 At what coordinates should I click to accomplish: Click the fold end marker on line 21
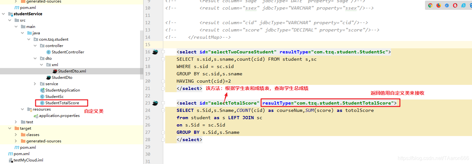163,89
